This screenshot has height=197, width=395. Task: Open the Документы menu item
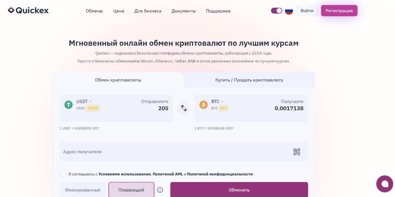coord(184,11)
